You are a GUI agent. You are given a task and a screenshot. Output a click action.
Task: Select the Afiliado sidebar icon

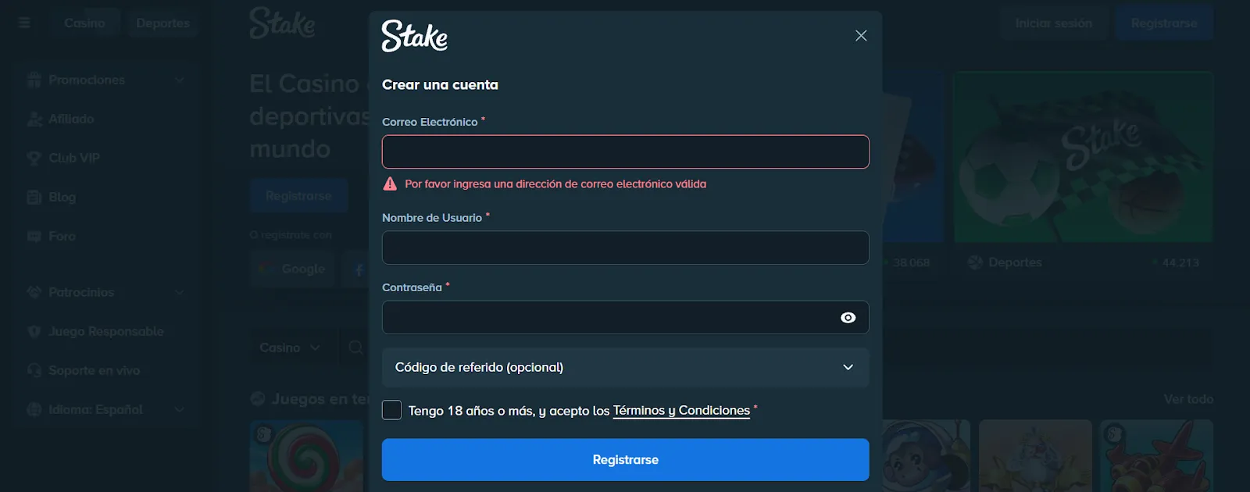[x=33, y=119]
